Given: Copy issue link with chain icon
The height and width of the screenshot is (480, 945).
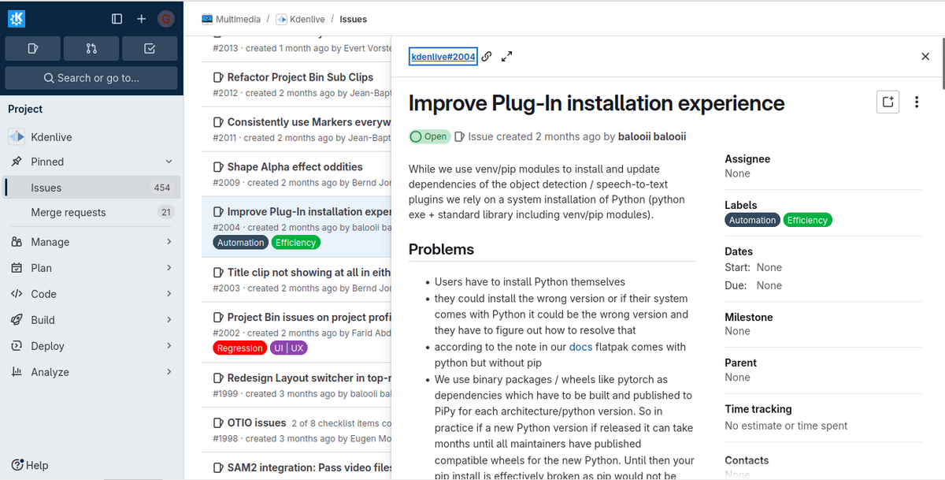Looking at the screenshot, I should coord(487,57).
